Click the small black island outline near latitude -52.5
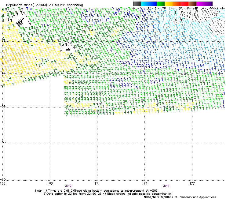The height and width of the screenshot is (199, 226). 68,50
